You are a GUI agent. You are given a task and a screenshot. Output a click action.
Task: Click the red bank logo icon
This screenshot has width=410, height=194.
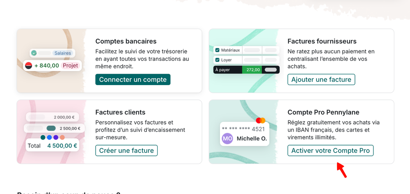point(29,65)
